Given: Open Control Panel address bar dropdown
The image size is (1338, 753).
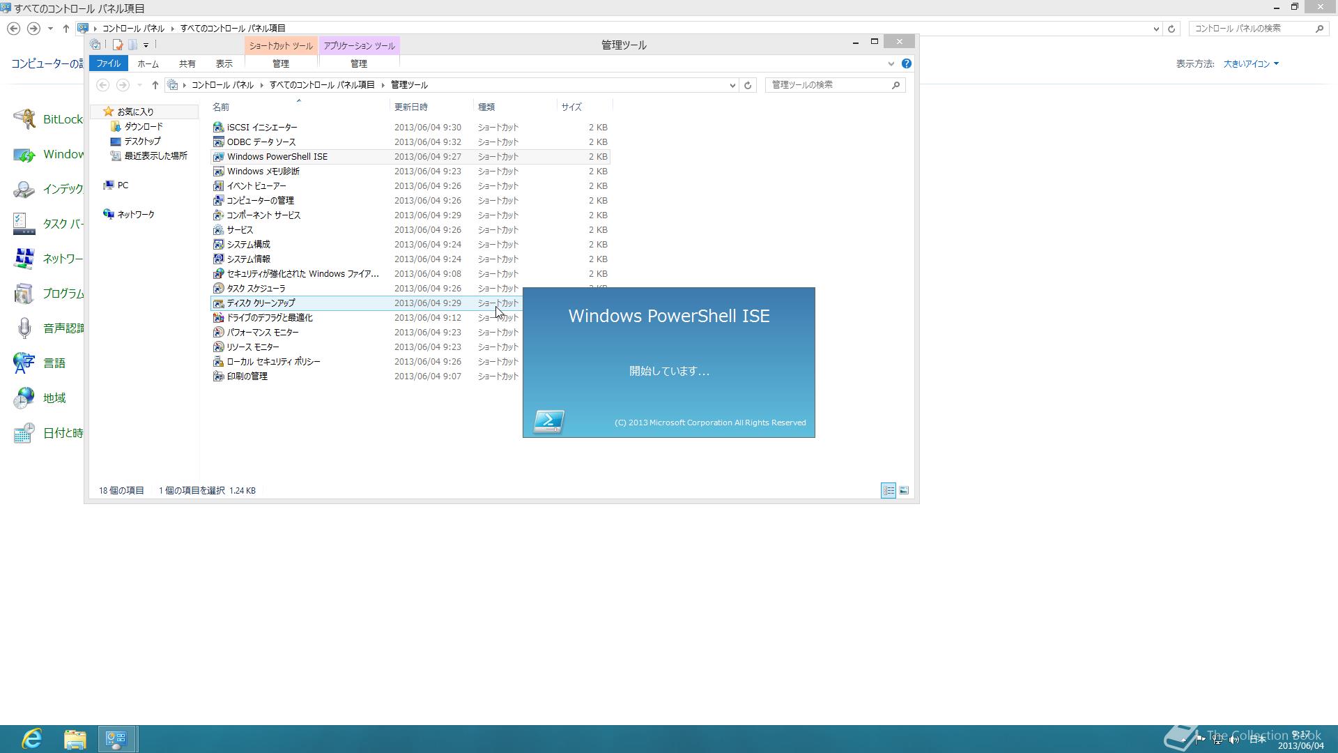Looking at the screenshot, I should click(1156, 29).
